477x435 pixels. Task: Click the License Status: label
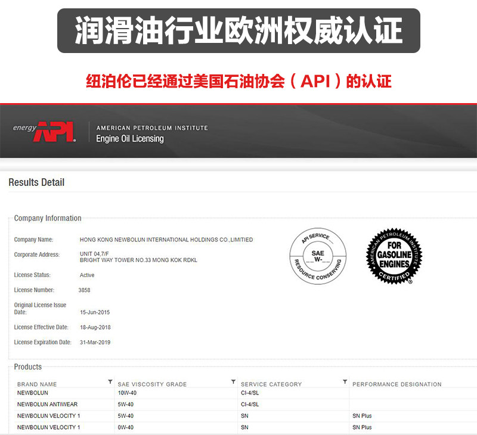(x=32, y=275)
